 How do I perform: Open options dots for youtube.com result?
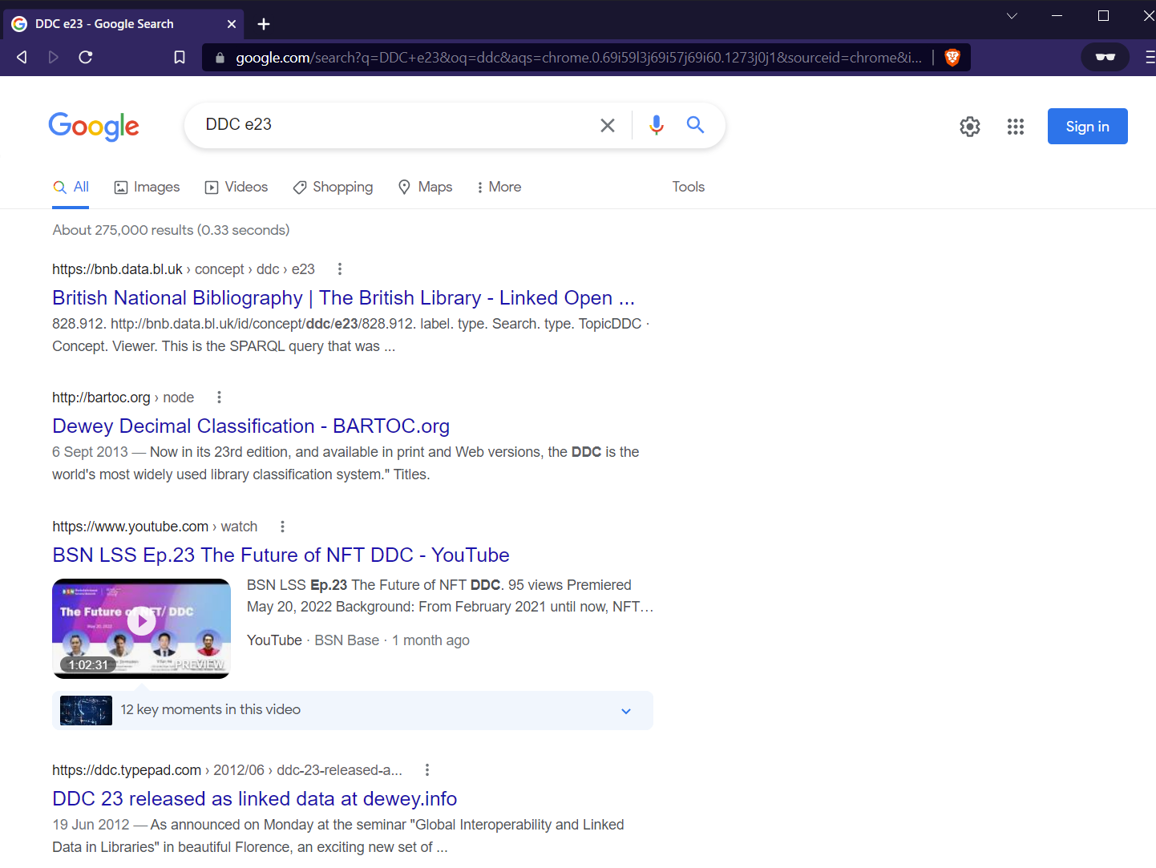click(x=282, y=527)
